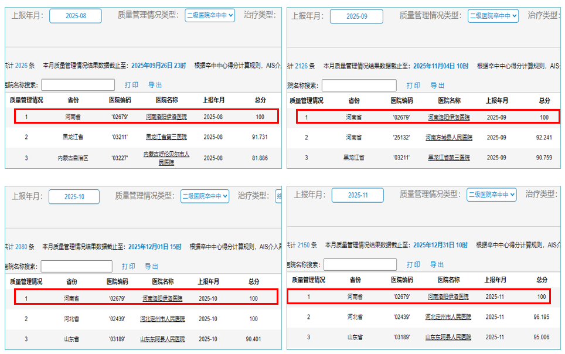Open the 2025-09 report month field
This screenshot has height=354, width=565.
356,16
